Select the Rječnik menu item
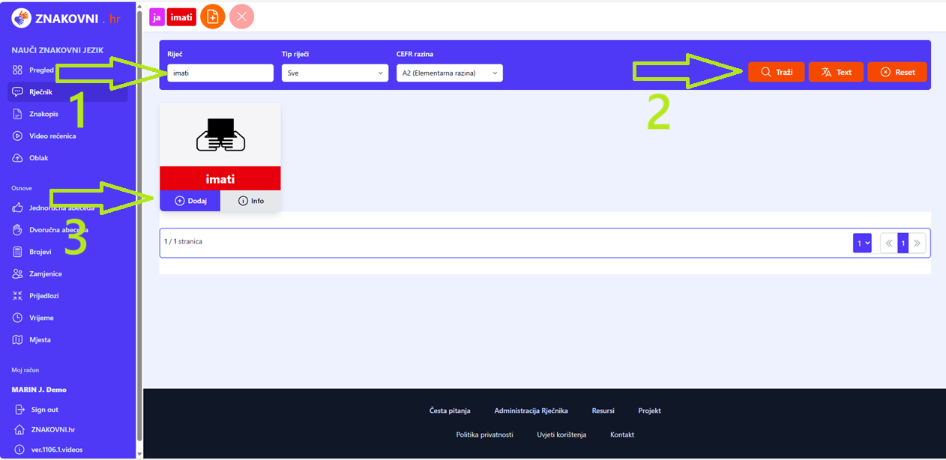 point(40,92)
